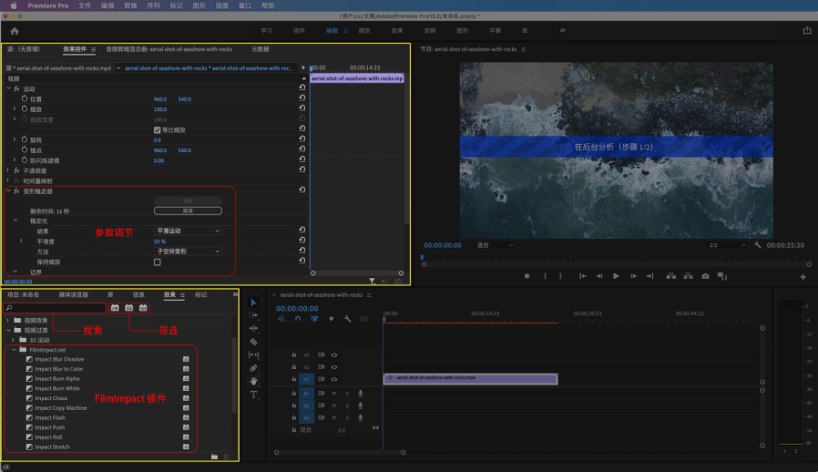
Task: Switch to the 颜色 workspace
Action: (365, 31)
